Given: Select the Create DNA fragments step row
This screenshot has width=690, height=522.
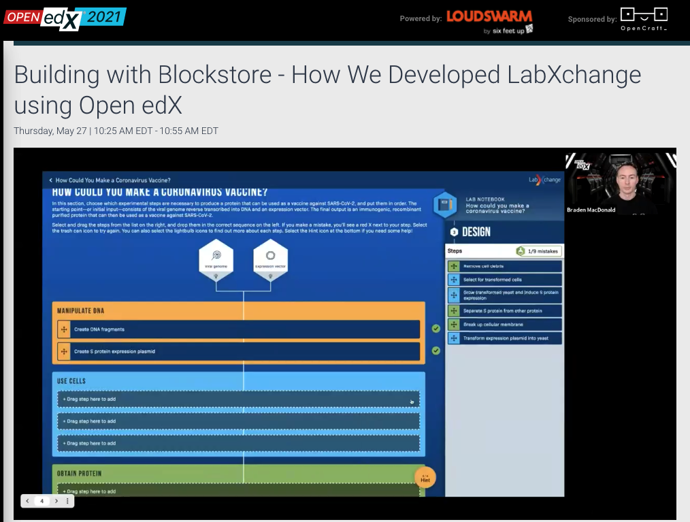Looking at the screenshot, I should tap(238, 329).
